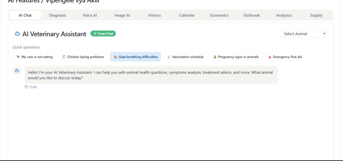
Task: Ask quick question 'My cow is not eating'
Action: (34, 57)
